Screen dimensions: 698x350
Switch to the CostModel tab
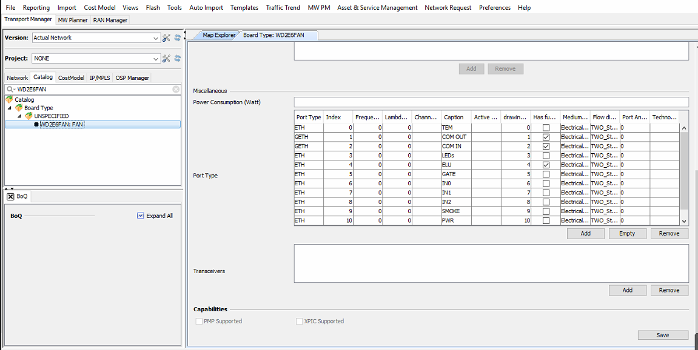click(71, 78)
